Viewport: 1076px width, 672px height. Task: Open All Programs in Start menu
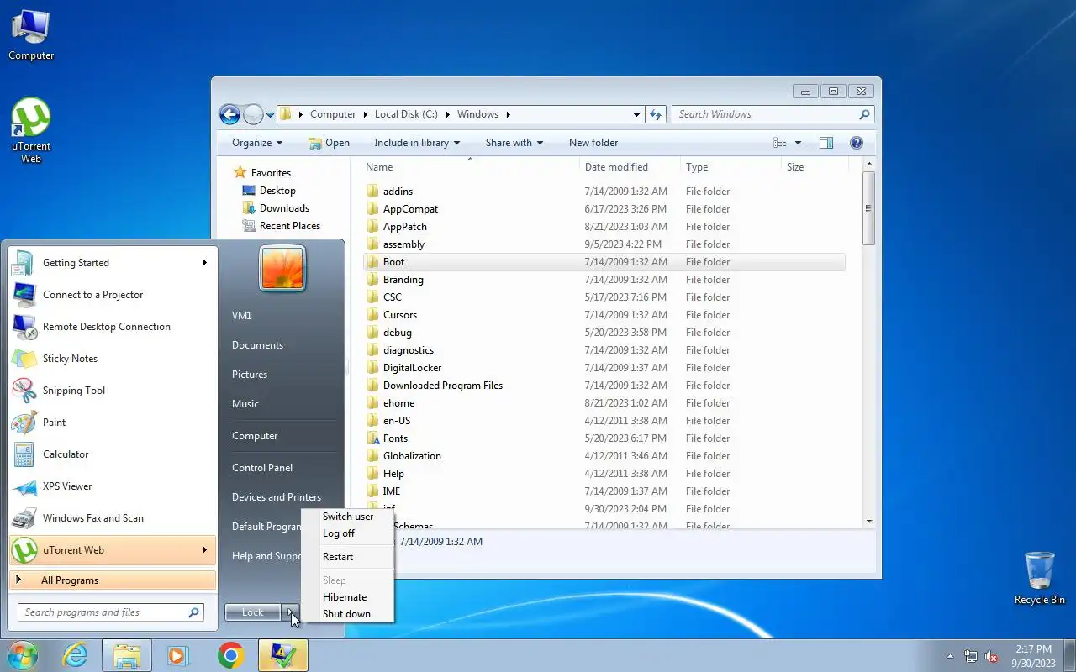[x=112, y=580]
